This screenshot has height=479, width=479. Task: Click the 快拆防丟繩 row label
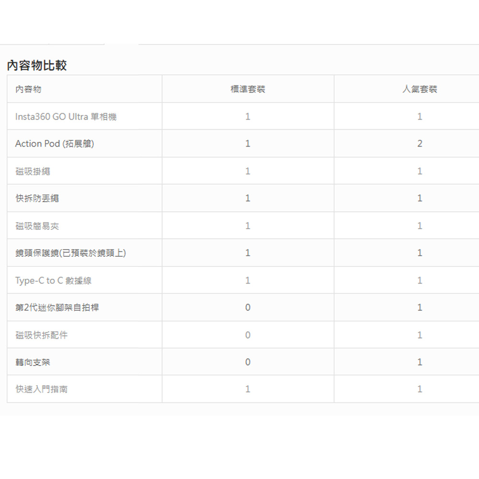coord(37,198)
